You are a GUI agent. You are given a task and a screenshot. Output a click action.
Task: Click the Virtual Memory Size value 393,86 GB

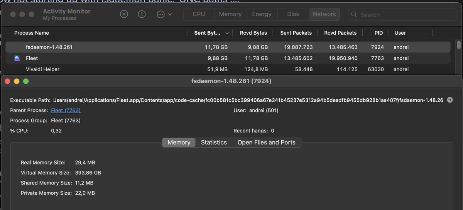coord(88,173)
